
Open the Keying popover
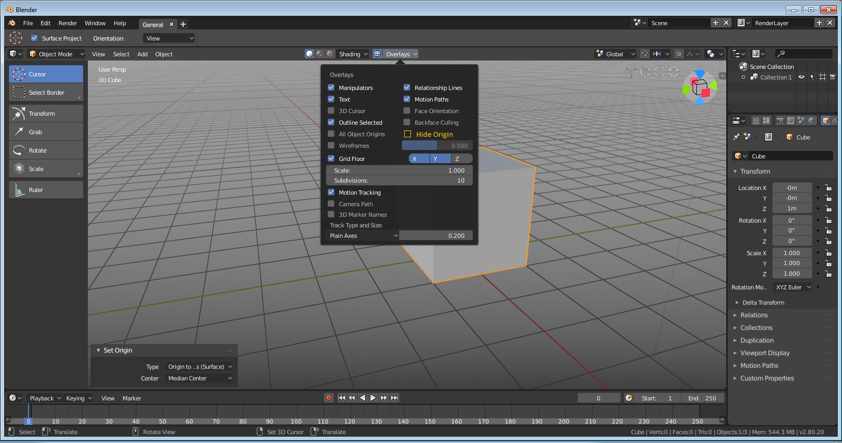(x=79, y=398)
